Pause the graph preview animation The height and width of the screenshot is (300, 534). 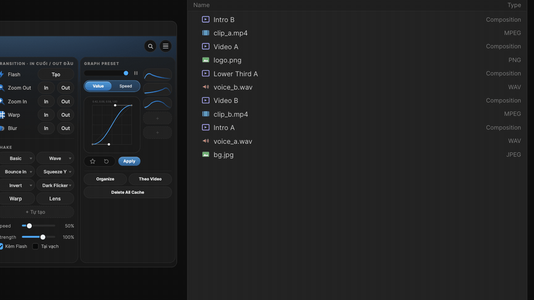pyautogui.click(x=136, y=73)
